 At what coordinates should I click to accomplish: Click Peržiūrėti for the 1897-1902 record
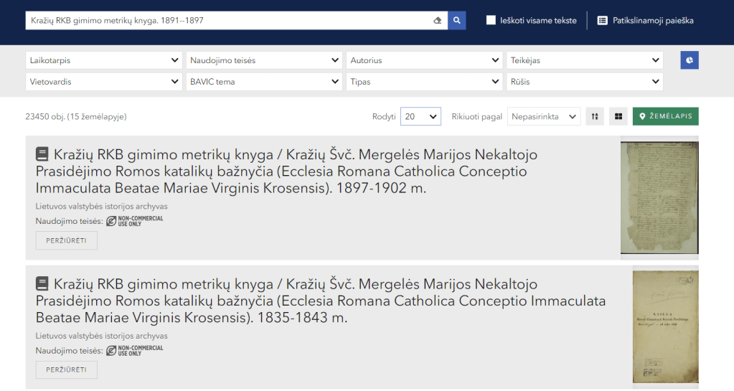67,240
